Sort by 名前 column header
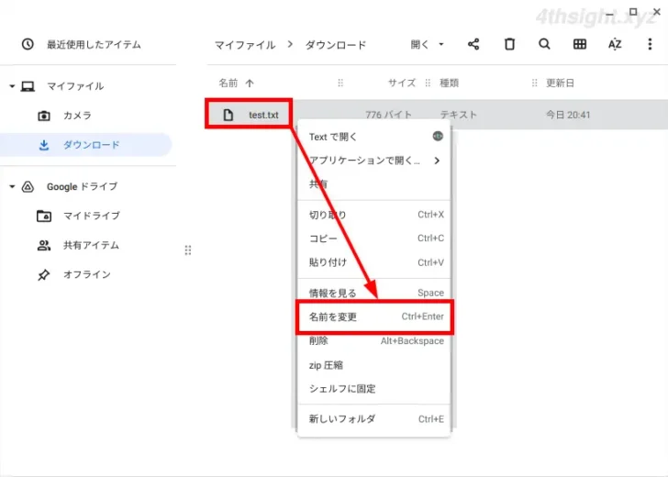The image size is (668, 477). pyautogui.click(x=228, y=83)
